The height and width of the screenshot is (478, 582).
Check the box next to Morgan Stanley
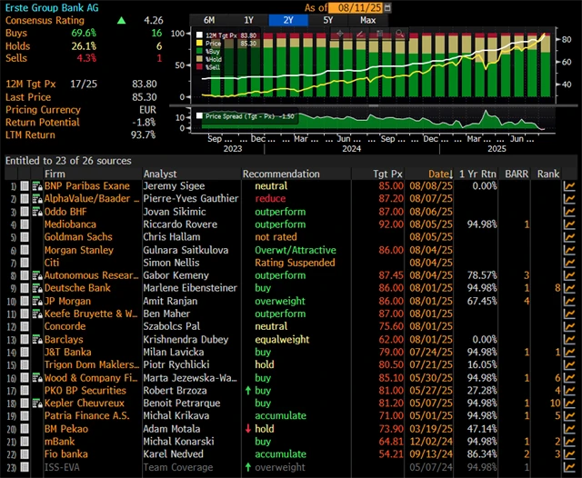[x=25, y=249]
